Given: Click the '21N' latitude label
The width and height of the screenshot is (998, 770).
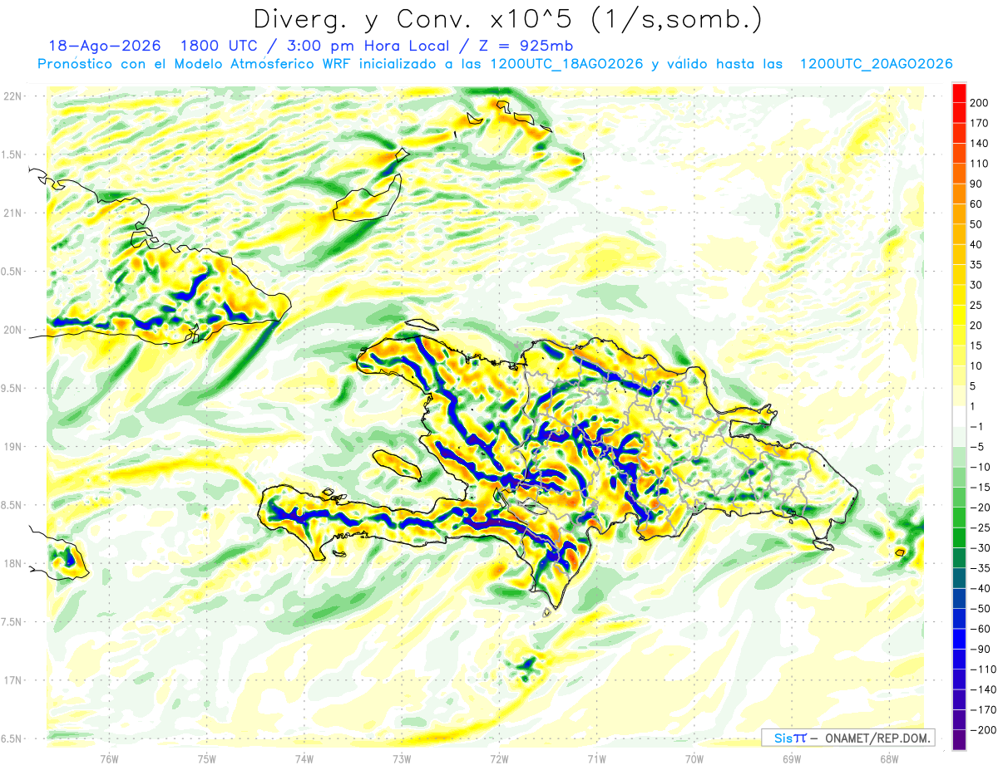Looking at the screenshot, I should [x=13, y=213].
